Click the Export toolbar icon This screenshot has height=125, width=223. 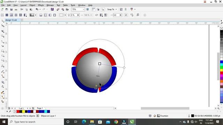point(63,9)
